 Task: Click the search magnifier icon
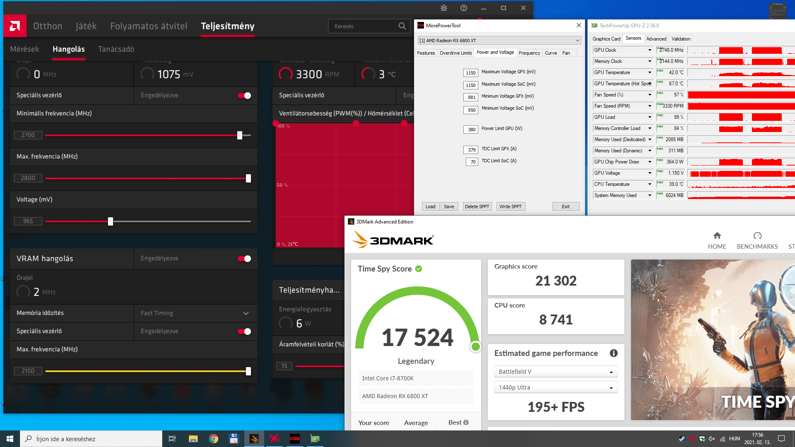pyautogui.click(x=402, y=26)
